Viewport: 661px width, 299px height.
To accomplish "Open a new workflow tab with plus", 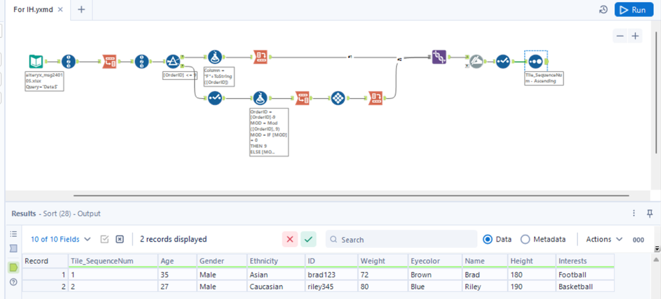I will 81,10.
